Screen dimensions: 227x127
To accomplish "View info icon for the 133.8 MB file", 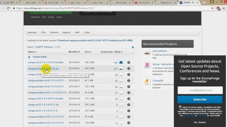I will click(128, 123).
